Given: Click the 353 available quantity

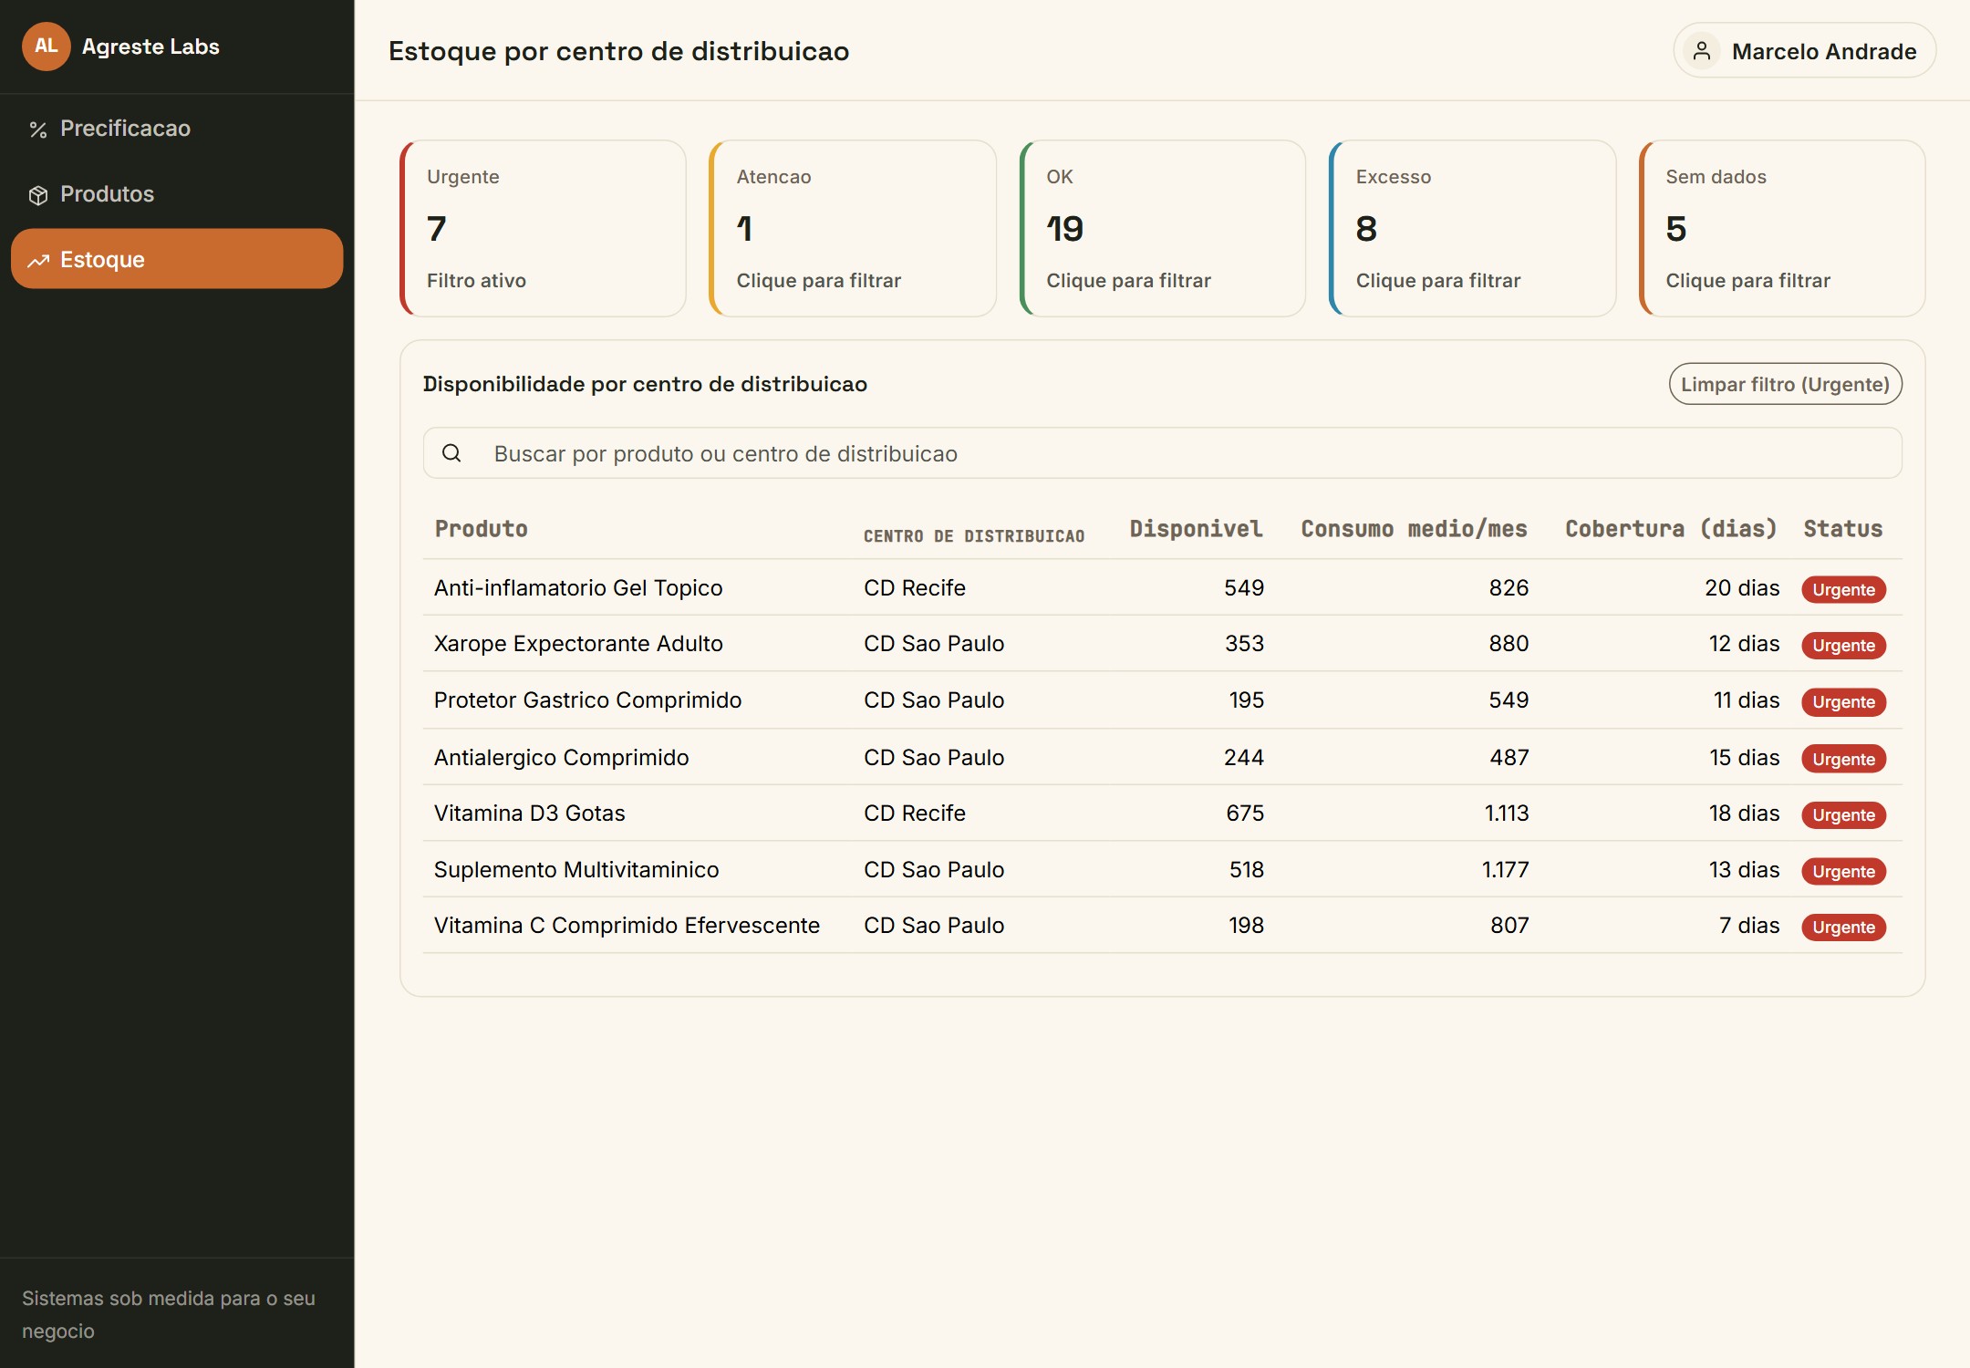Looking at the screenshot, I should (x=1244, y=644).
